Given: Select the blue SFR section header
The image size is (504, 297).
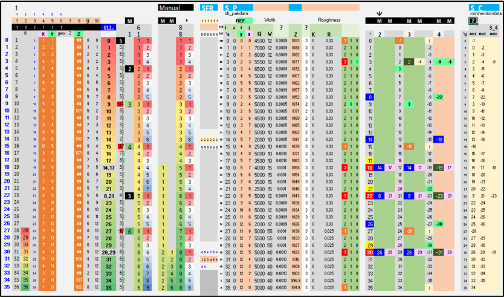Looking at the screenshot, I should 208,8.
